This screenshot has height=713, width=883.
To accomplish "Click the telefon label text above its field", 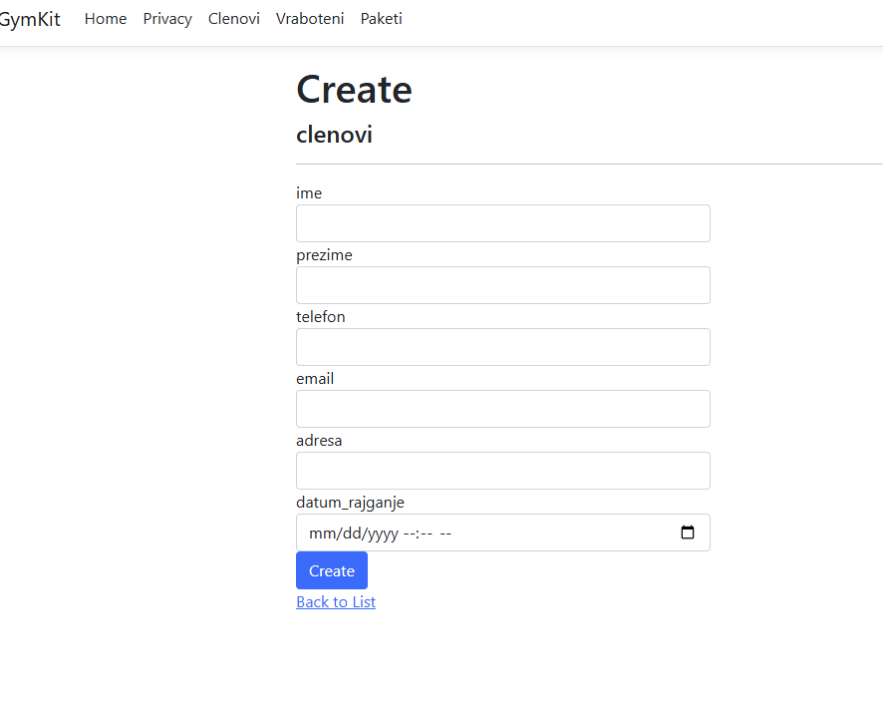I will pyautogui.click(x=321, y=317).
